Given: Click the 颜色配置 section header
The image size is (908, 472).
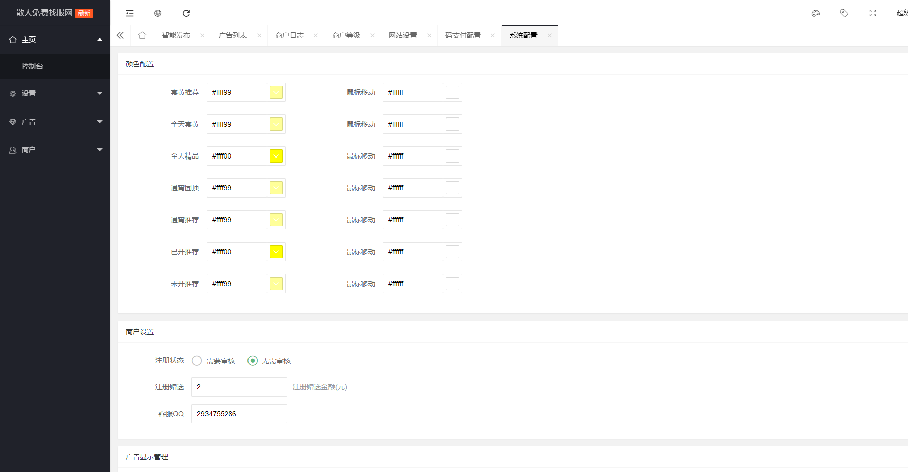Looking at the screenshot, I should point(140,64).
